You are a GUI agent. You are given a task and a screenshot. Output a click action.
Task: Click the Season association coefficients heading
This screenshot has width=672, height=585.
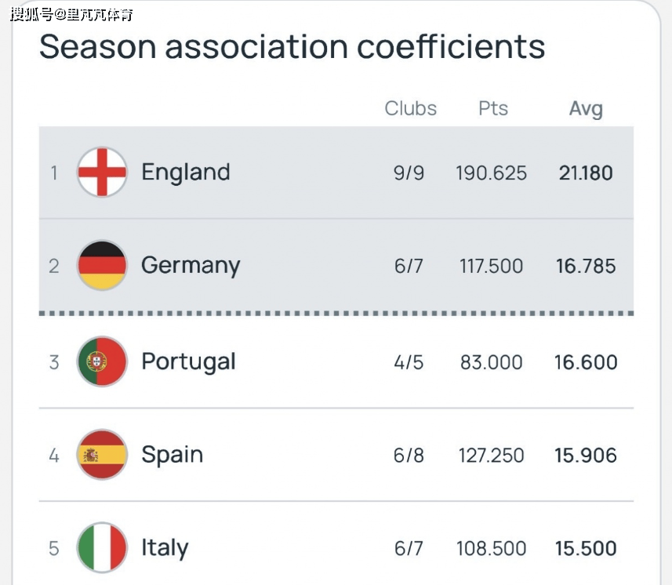click(292, 47)
